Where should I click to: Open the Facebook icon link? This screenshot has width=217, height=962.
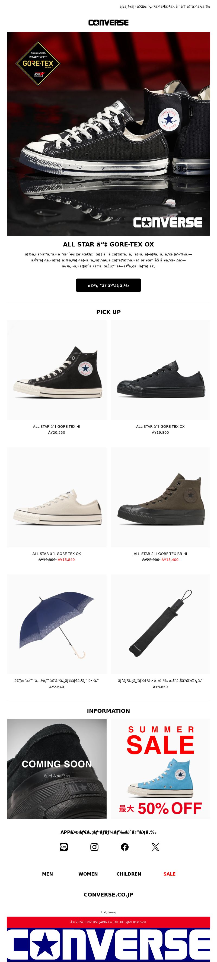125,847
